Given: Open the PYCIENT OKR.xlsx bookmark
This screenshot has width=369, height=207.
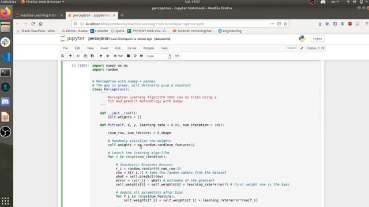Looking at the screenshot, I should point(148,31).
